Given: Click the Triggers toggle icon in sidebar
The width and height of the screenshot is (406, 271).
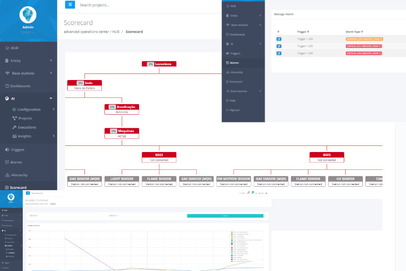Looking at the screenshot, I should click(7, 150).
